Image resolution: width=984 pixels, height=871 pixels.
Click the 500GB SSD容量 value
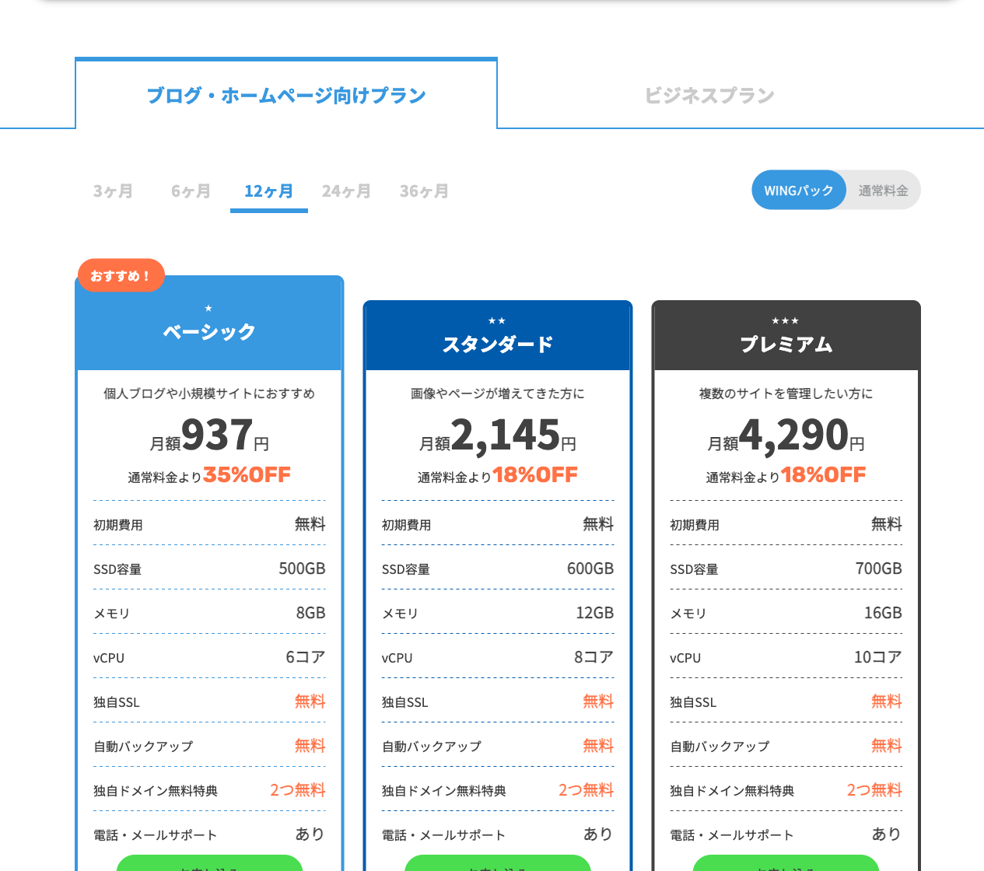pos(303,568)
